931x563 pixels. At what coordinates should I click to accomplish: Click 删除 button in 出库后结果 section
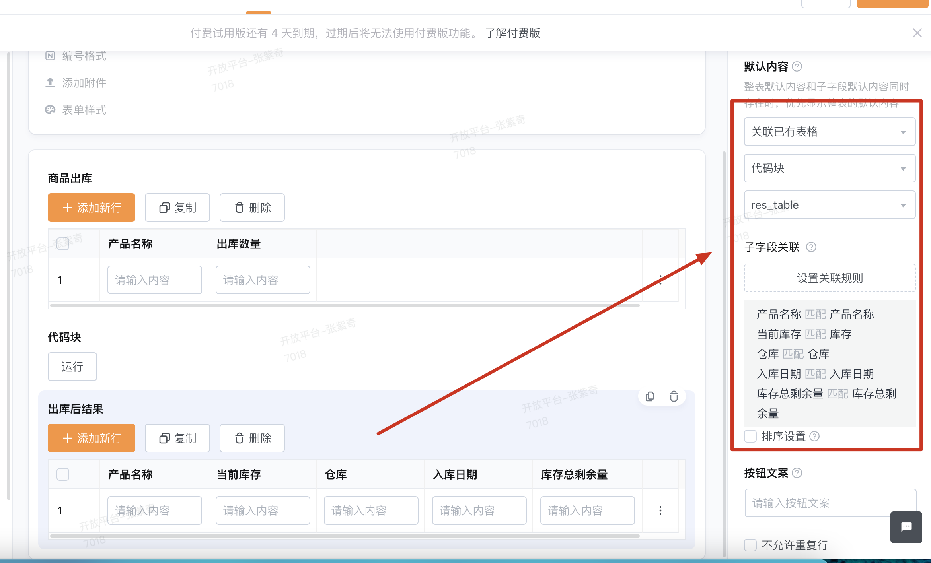tap(252, 438)
